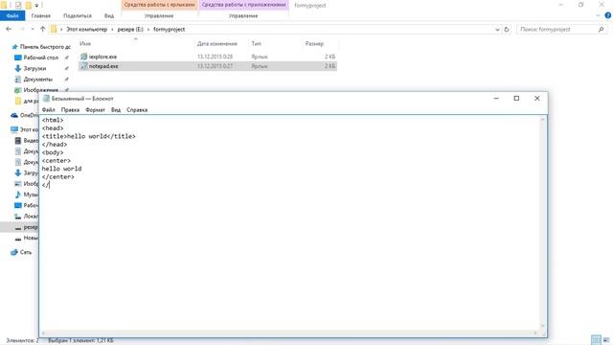
Task: Click Notepad vertical scrollbar up arrow
Action: pos(543,119)
